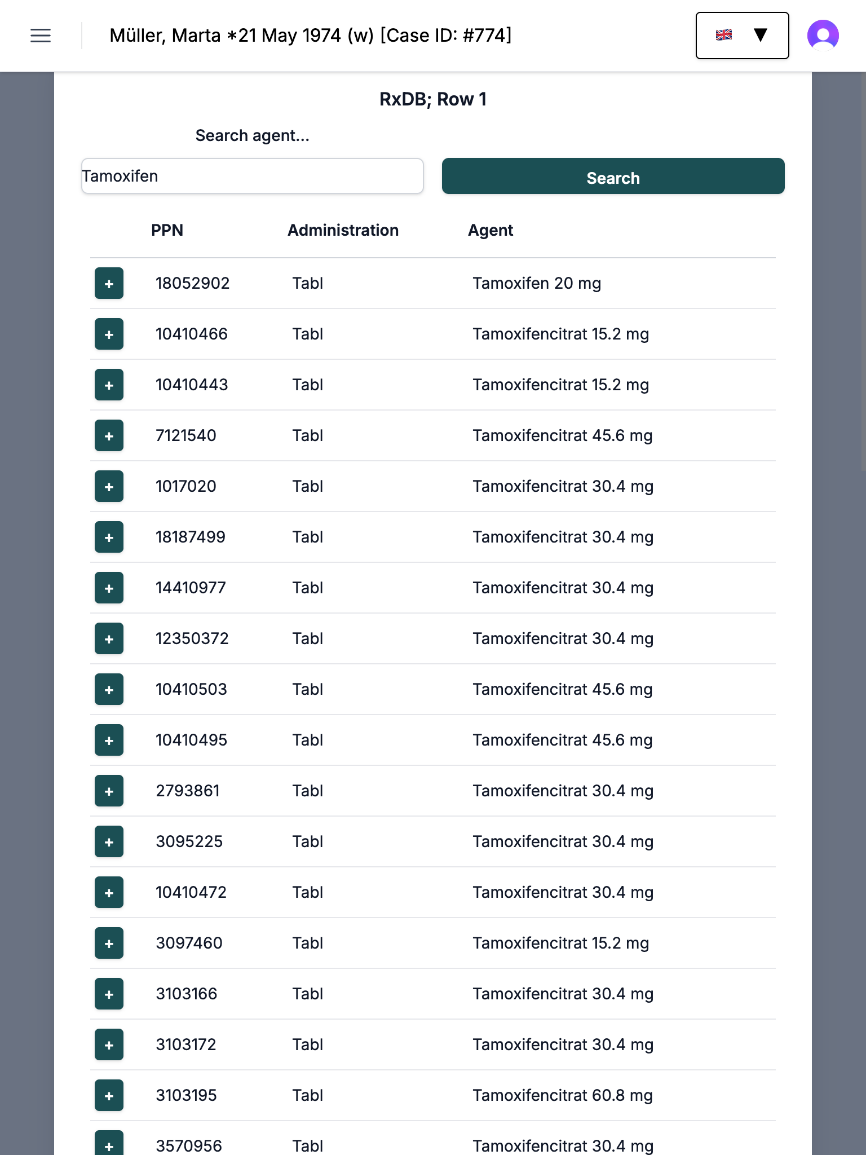Click the Administration column header

[343, 230]
